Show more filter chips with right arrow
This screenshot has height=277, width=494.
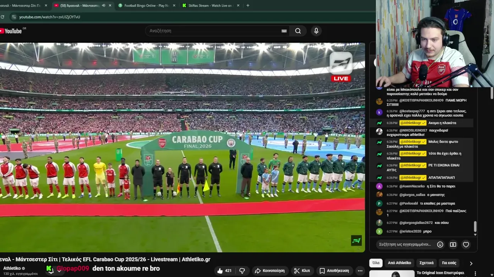[x=471, y=263]
